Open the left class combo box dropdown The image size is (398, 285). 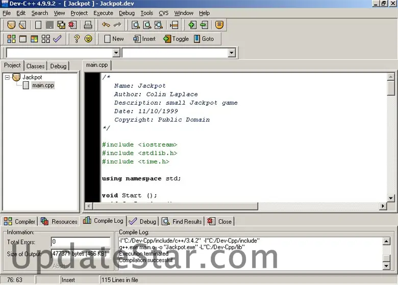click(x=116, y=53)
